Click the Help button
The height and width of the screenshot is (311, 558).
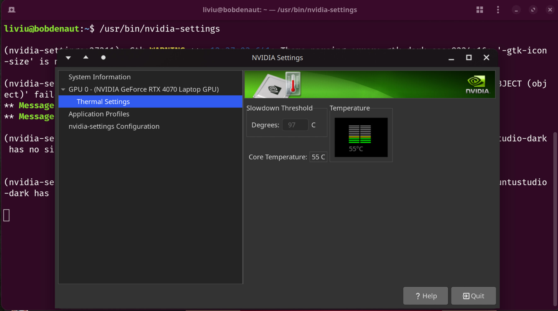425,296
